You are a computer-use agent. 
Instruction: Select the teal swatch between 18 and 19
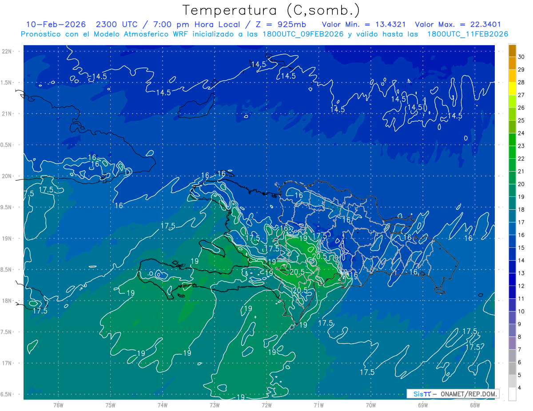[512, 203]
